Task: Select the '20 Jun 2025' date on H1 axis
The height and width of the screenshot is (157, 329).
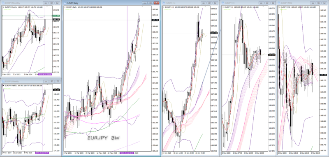Action: coord(226,153)
